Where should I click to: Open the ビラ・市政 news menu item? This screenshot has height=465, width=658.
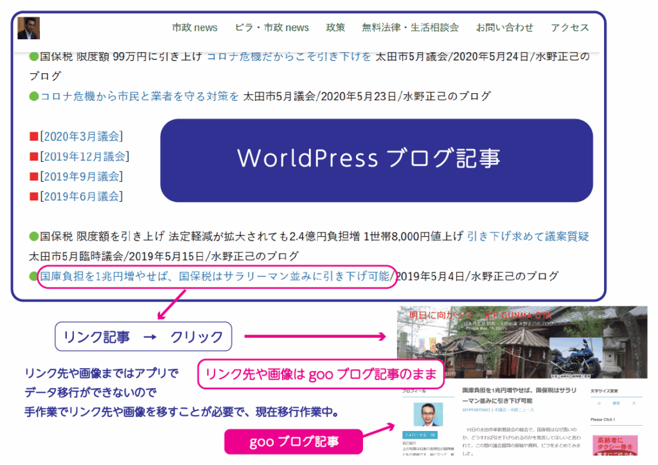click(x=272, y=28)
